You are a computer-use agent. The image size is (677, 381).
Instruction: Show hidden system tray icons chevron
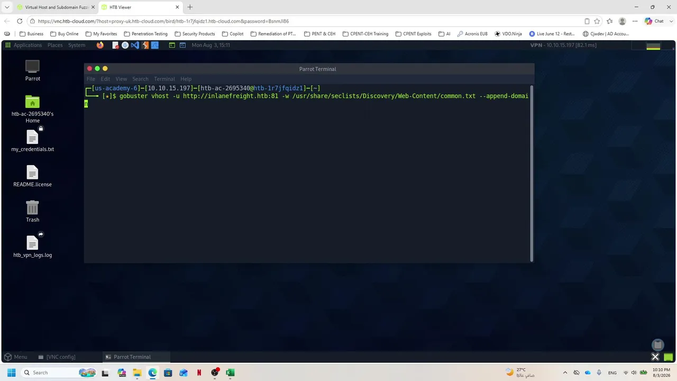click(565, 373)
